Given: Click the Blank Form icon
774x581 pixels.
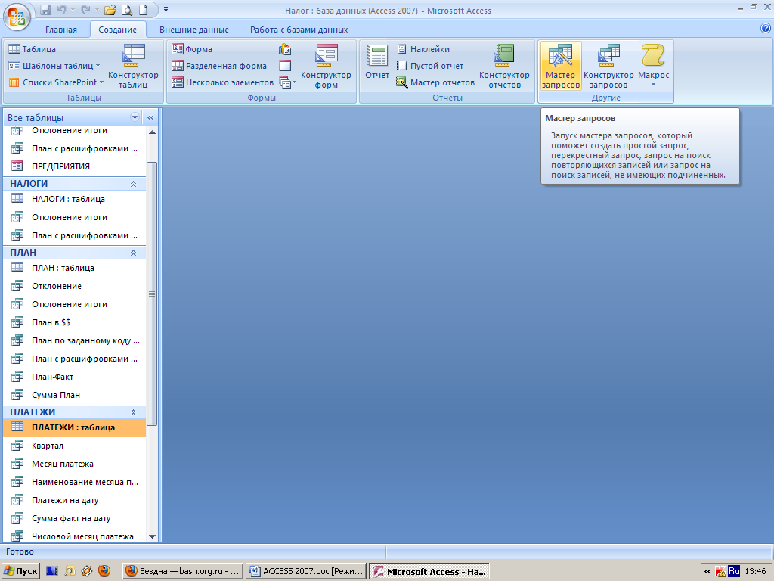Looking at the screenshot, I should click(x=285, y=66).
